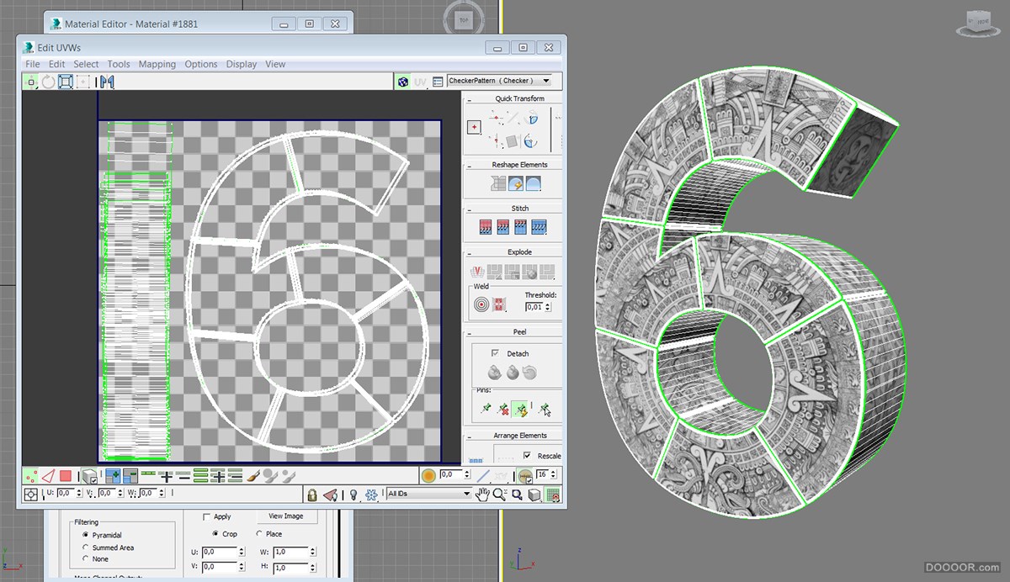
Task: Collapse the Peel rollout
Action: (469, 332)
